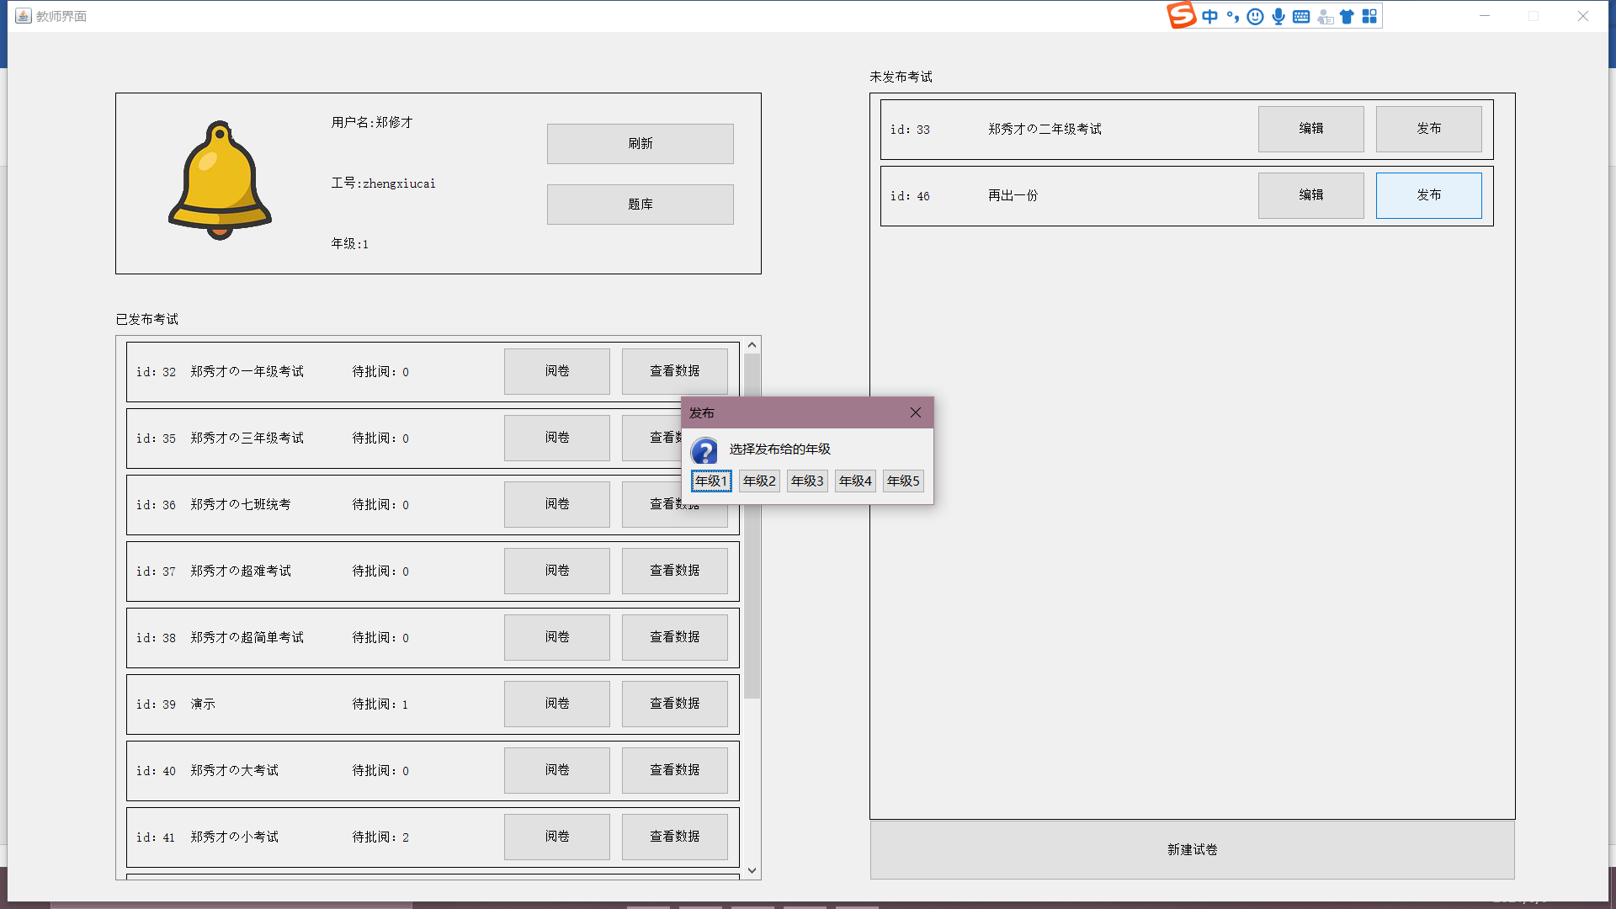This screenshot has height=909, width=1616.
Task: Click 编辑 for exam id 33
Action: [x=1310, y=129]
